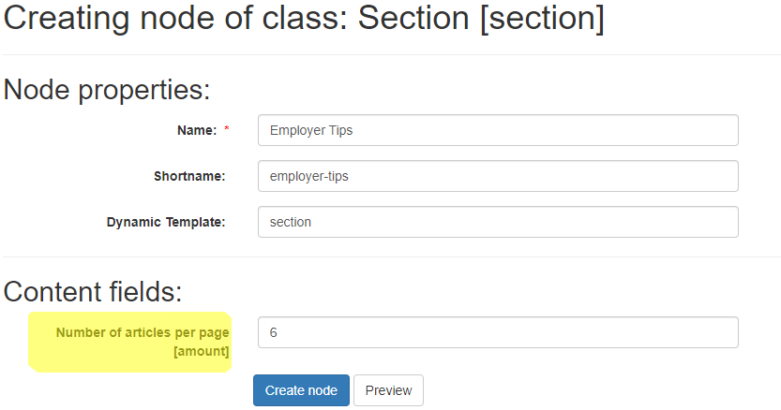Screen dimensions: 781x410
Task: Focus the Shortname field containing employer-tips
Action: [498, 176]
